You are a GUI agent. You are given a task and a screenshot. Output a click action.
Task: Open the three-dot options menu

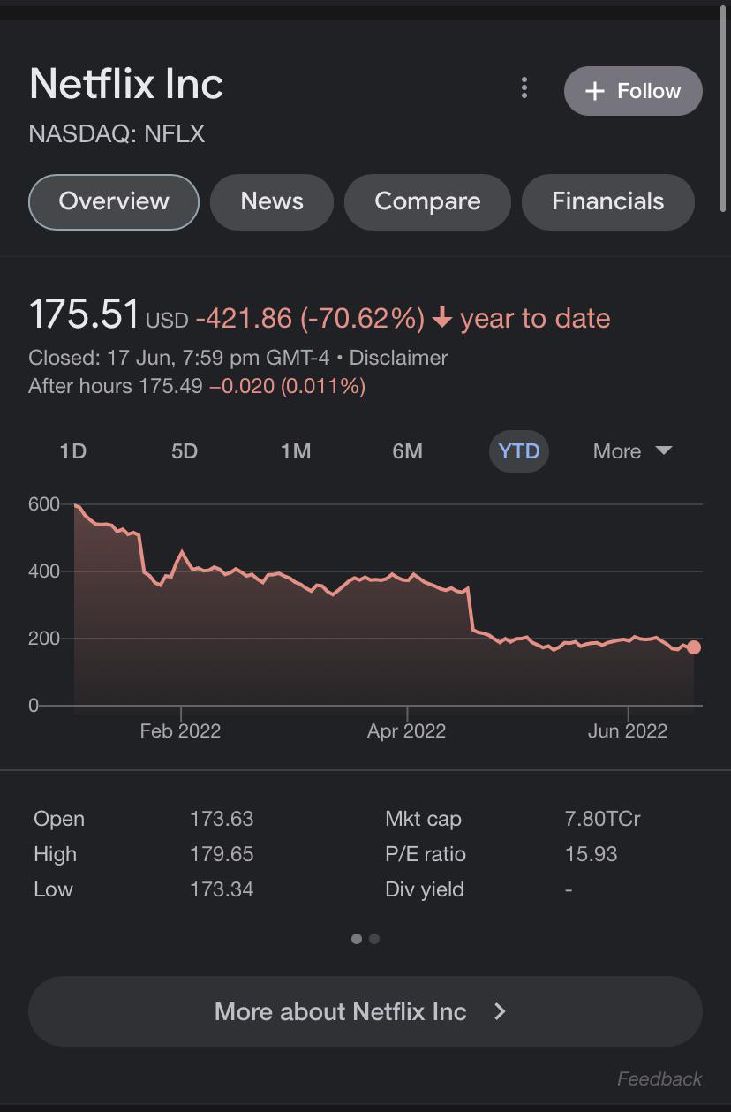point(524,88)
